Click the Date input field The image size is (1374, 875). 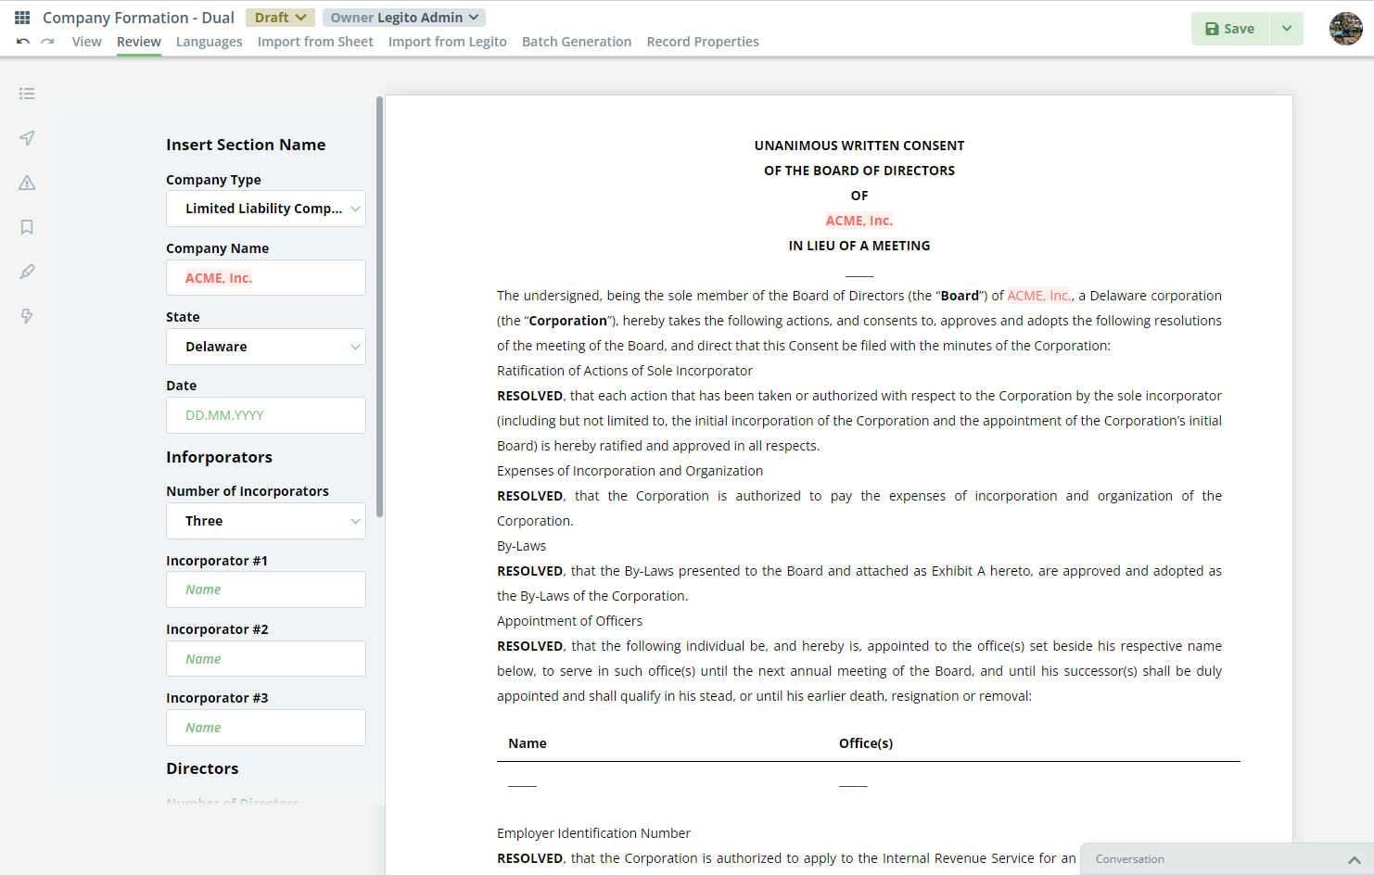(x=266, y=415)
